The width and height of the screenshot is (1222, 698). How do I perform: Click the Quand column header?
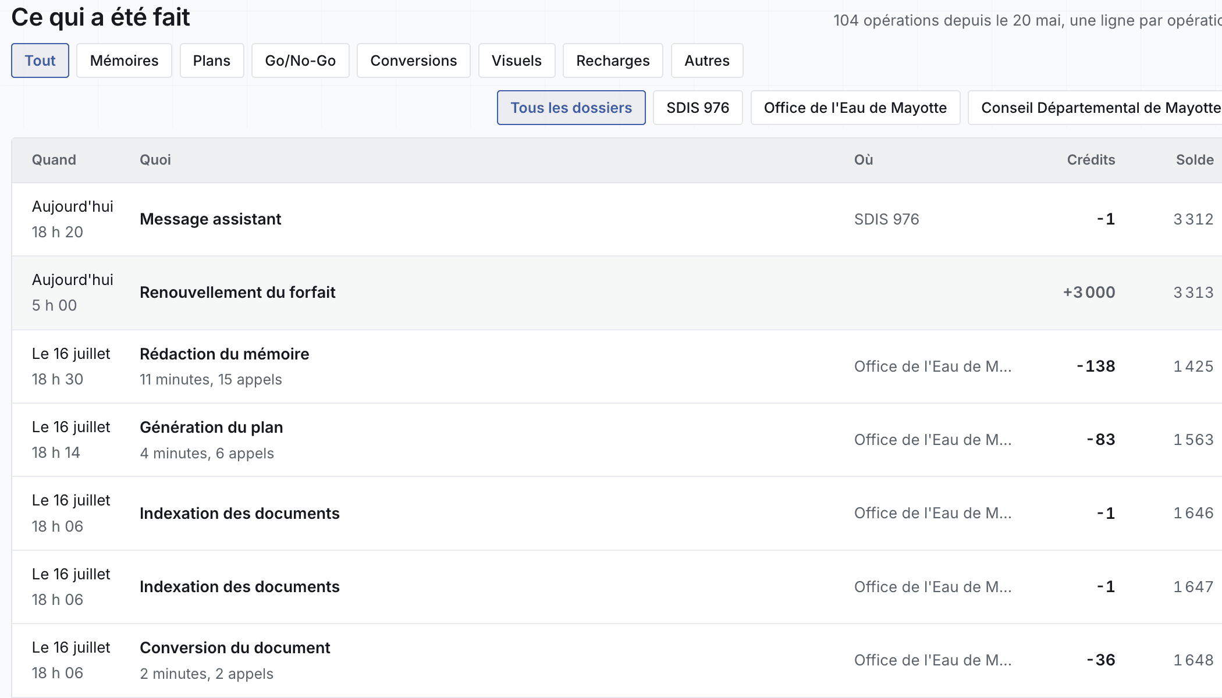[x=54, y=160]
